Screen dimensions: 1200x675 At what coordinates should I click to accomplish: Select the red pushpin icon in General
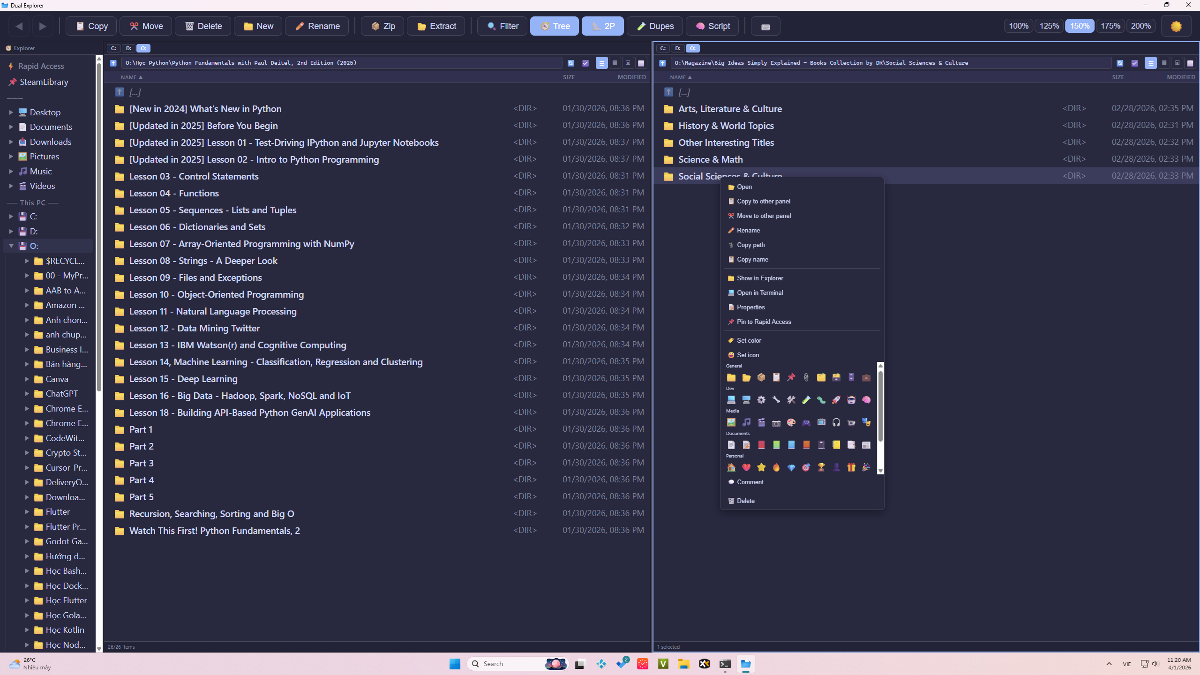(x=791, y=377)
